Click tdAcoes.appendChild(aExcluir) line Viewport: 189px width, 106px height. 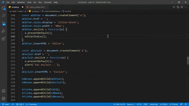coord(44,82)
